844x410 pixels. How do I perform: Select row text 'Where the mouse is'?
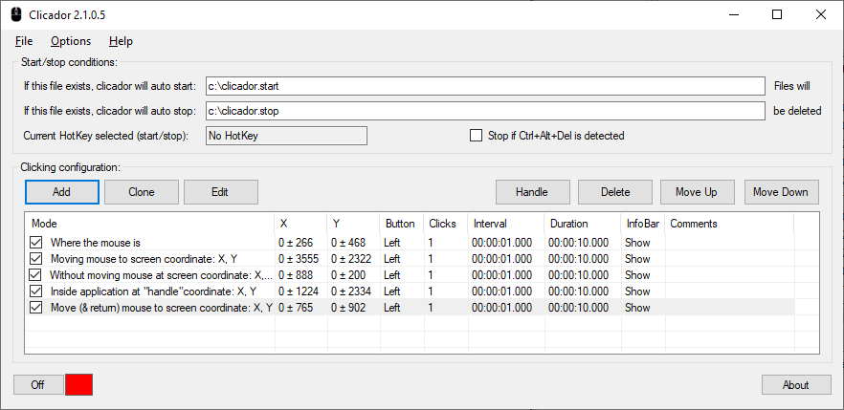pyautogui.click(x=96, y=243)
